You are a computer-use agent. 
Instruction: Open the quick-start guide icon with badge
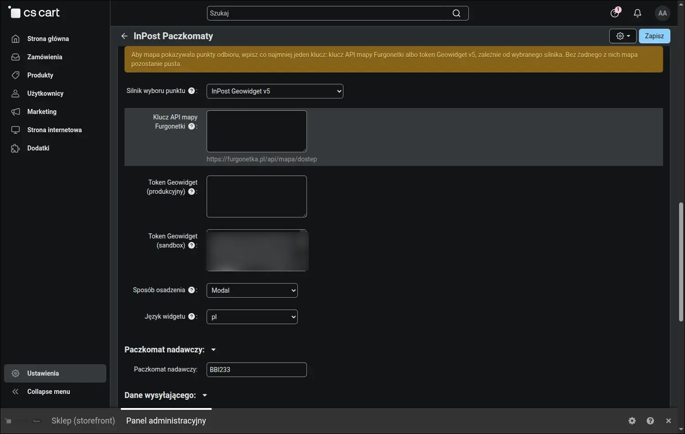[615, 13]
